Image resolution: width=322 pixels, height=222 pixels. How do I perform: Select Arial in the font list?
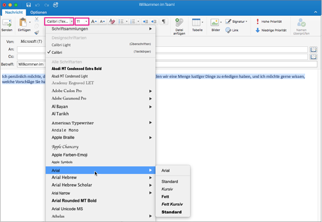[101, 170]
